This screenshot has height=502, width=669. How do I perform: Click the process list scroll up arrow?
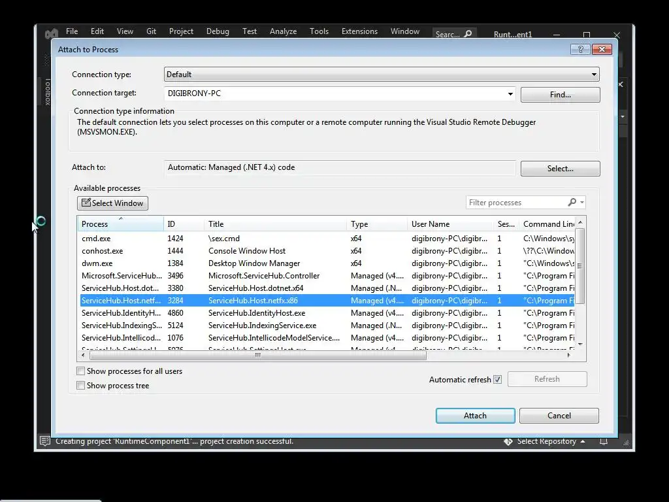tap(580, 222)
